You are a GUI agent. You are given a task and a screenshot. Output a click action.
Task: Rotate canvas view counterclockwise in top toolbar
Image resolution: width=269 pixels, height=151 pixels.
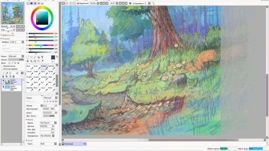[120, 3]
